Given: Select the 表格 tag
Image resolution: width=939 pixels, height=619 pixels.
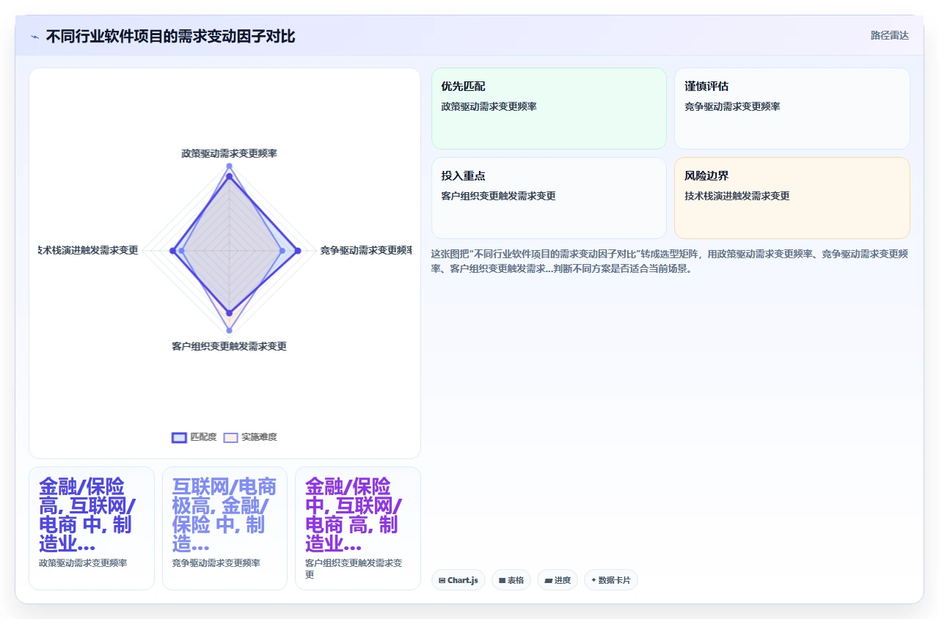Looking at the screenshot, I should pyautogui.click(x=511, y=580).
